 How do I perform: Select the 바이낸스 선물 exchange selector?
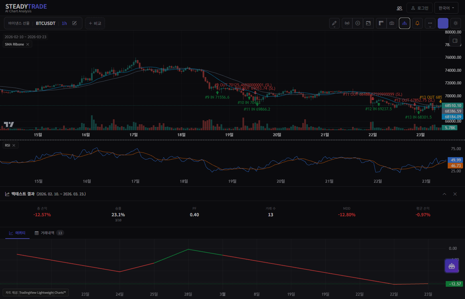[19, 23]
